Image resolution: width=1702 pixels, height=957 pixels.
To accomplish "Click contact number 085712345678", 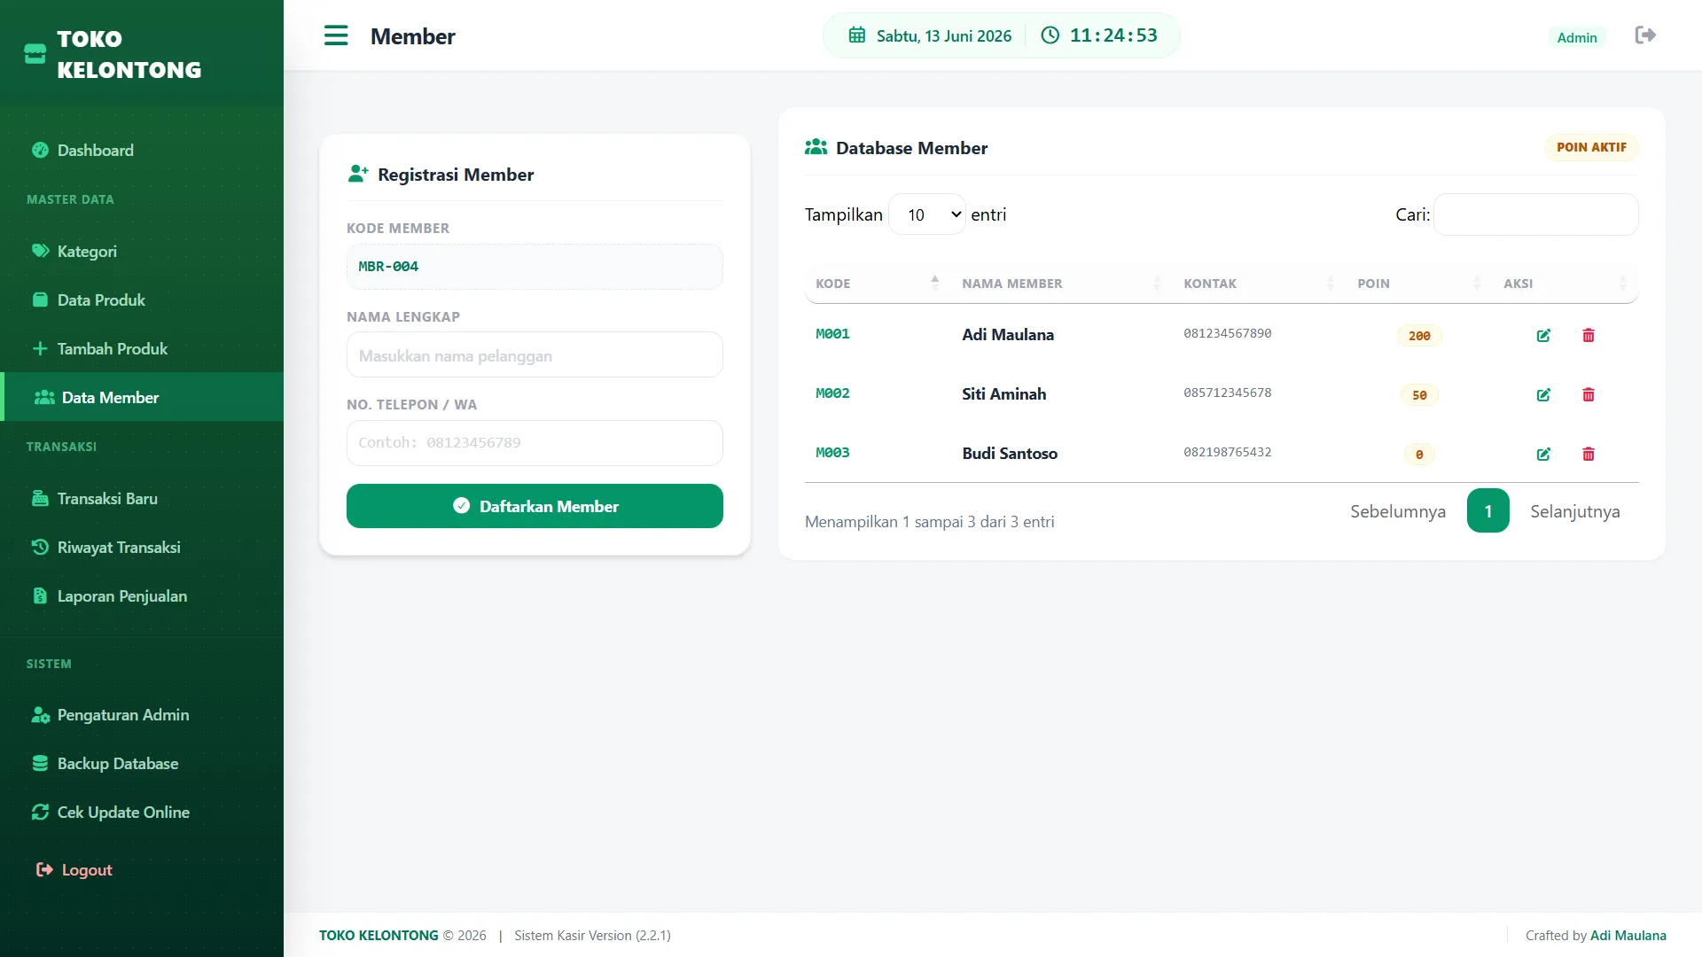I will tap(1227, 393).
